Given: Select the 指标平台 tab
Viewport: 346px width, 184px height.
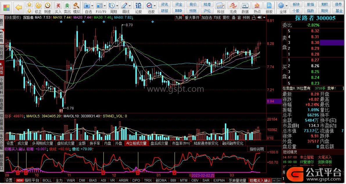Looking at the screenshot, I should [x=32, y=181].
